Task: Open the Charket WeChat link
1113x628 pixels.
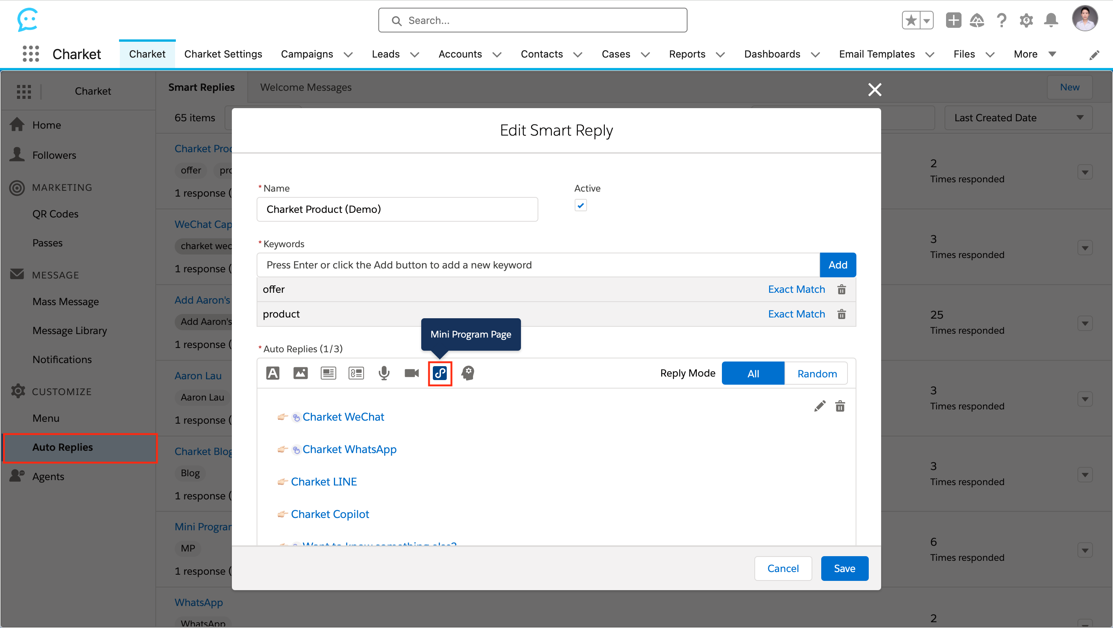Action: pyautogui.click(x=343, y=417)
